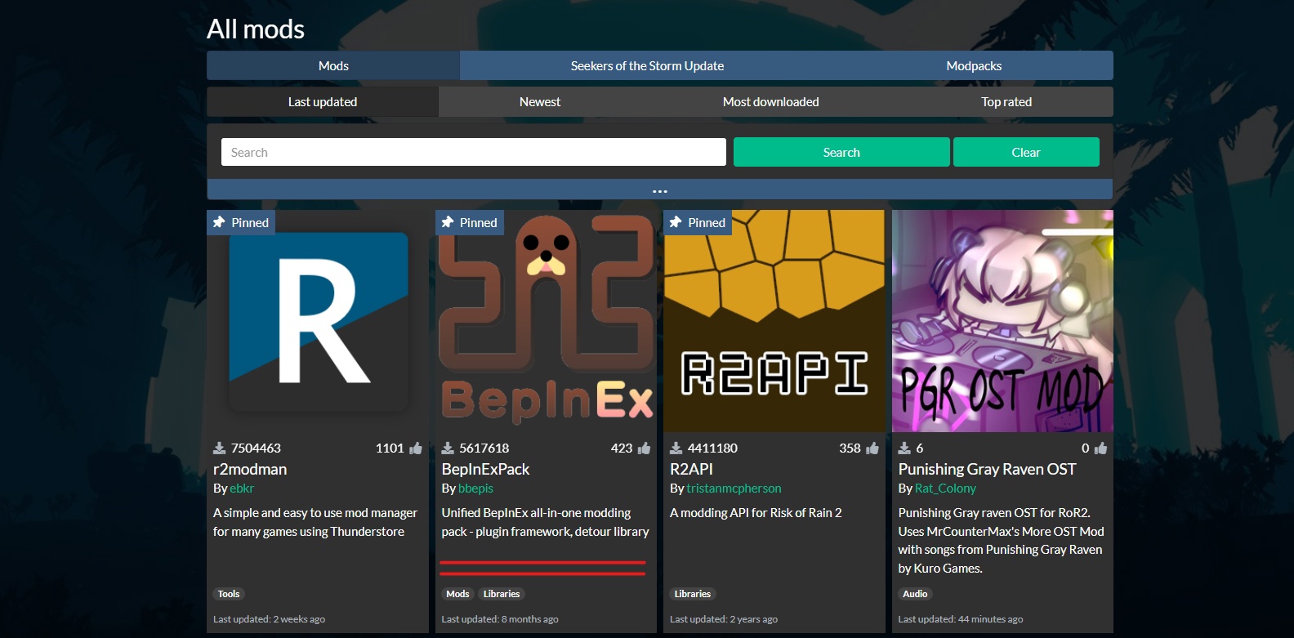Click the download icon on BepInExPack card
The image size is (1294, 638).
448,448
